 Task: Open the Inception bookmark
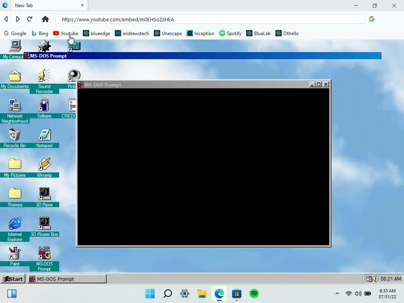tap(200, 34)
